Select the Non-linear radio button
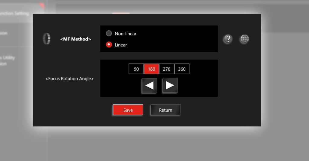 [109, 33]
